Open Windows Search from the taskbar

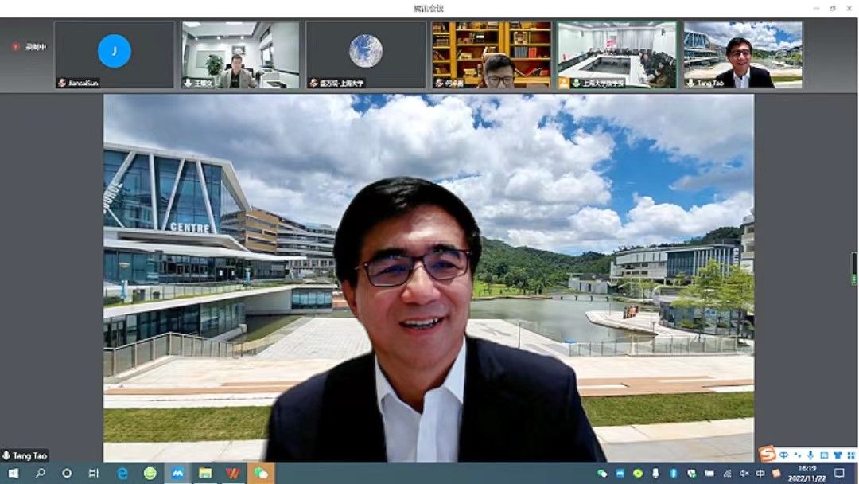click(x=40, y=473)
